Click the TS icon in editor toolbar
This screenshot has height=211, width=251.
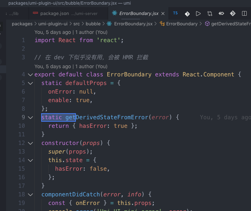pyautogui.click(x=175, y=13)
